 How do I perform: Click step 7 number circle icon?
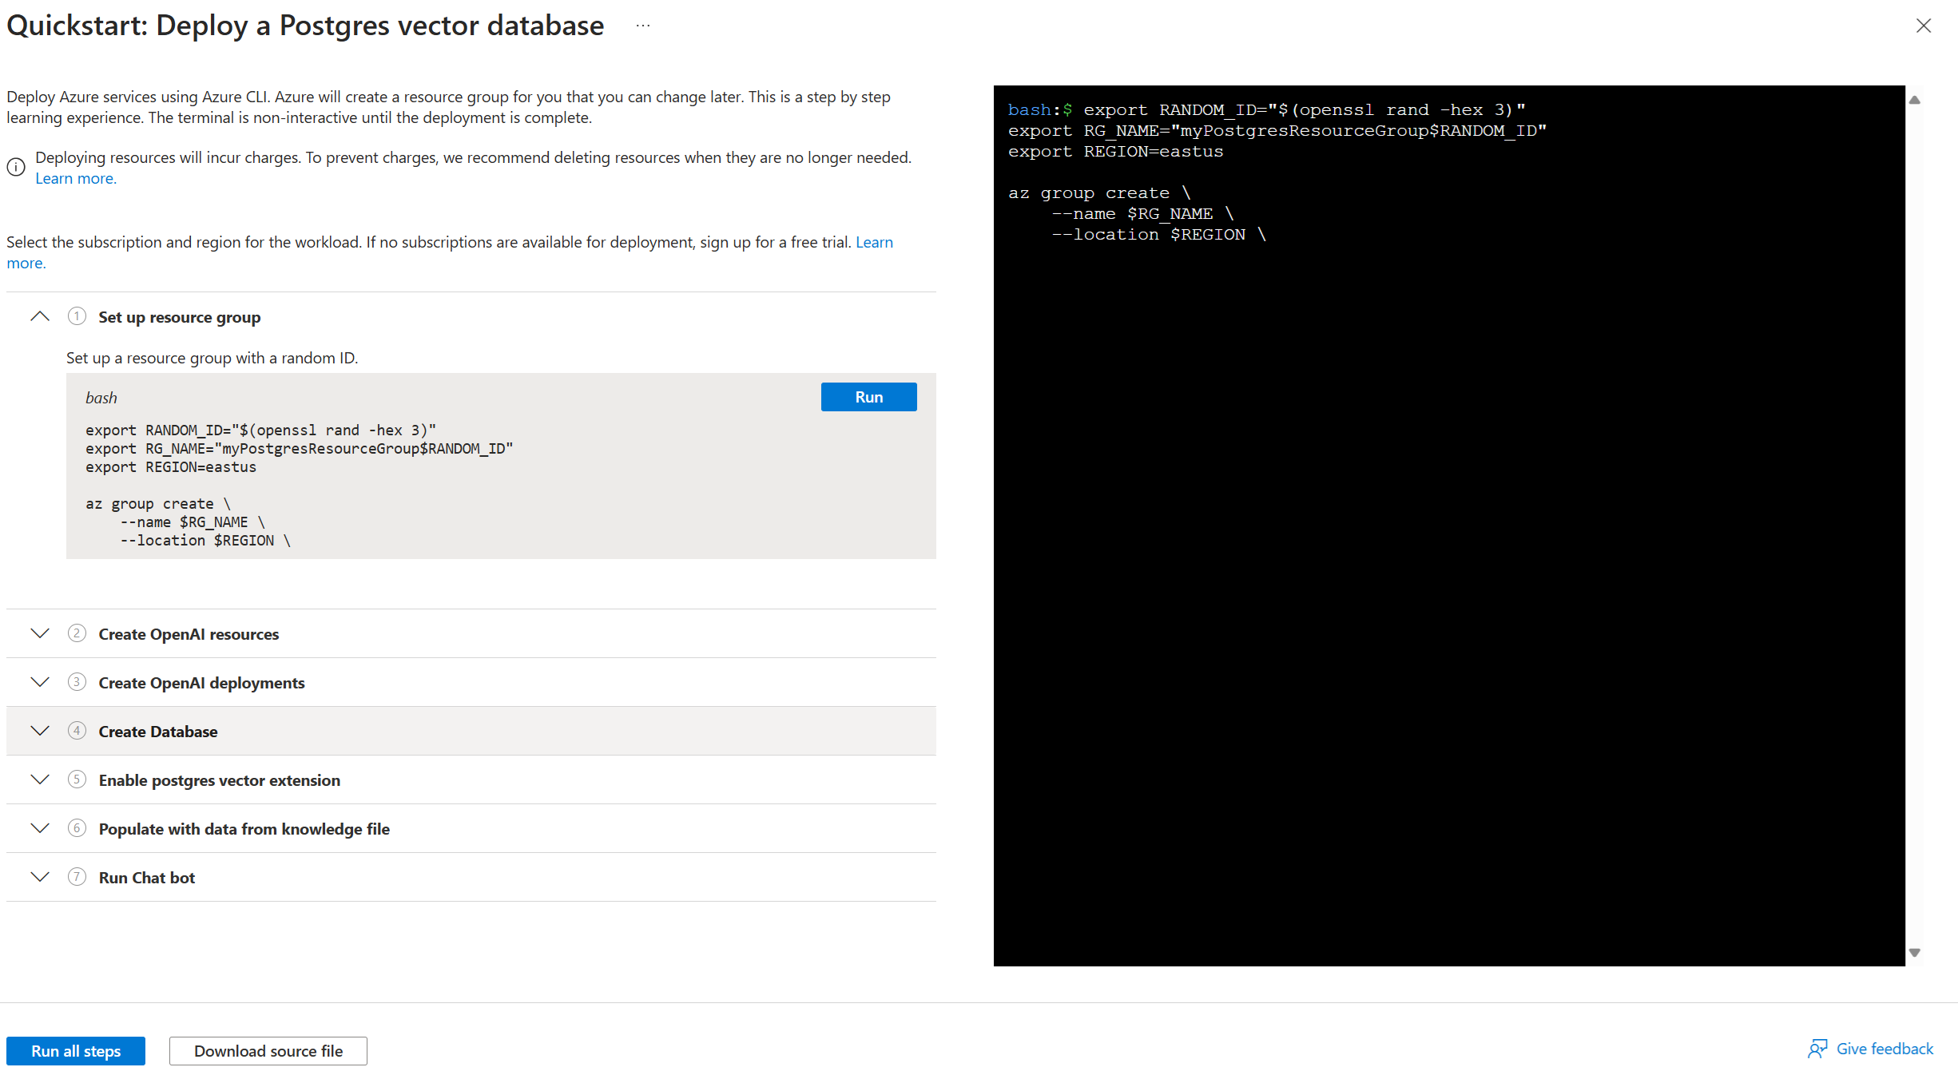click(x=77, y=877)
